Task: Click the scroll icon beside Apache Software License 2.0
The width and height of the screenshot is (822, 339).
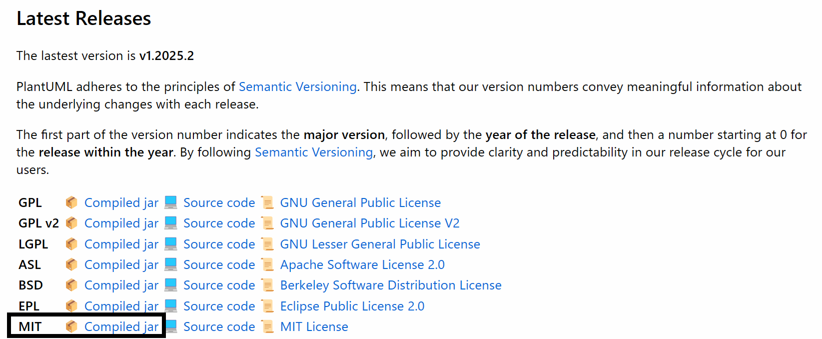Action: [268, 264]
